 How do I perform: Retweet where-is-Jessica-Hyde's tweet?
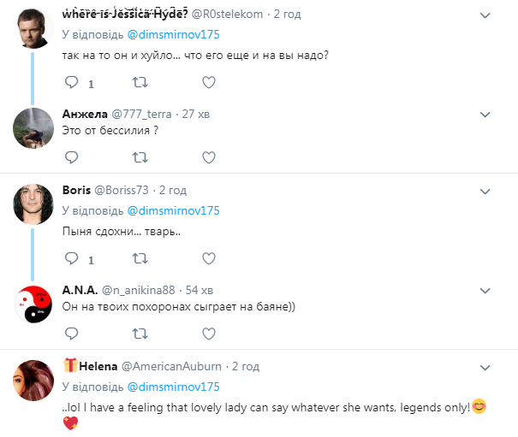pyautogui.click(x=140, y=83)
